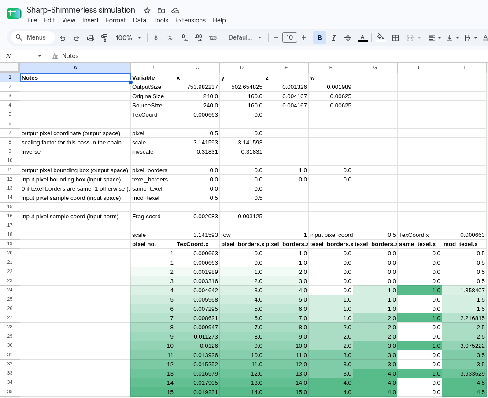Open the 123 more formats menu
Screen dimensions: 488x398
point(213,38)
